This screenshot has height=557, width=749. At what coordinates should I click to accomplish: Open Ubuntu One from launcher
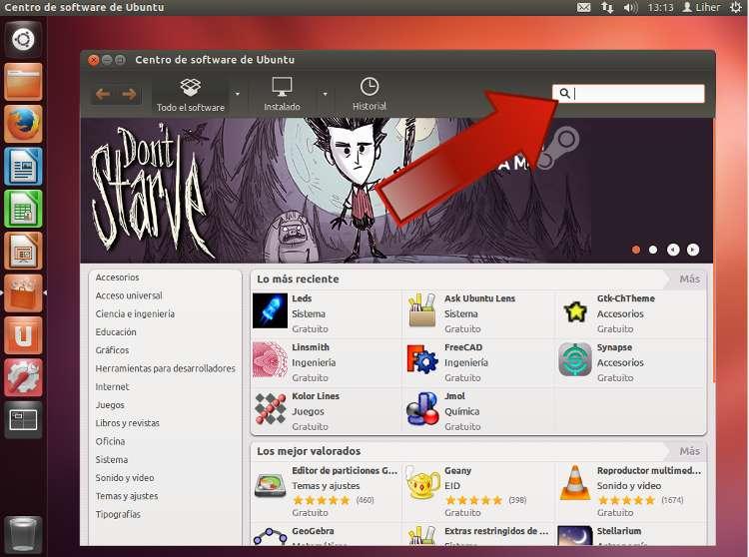[x=23, y=335]
